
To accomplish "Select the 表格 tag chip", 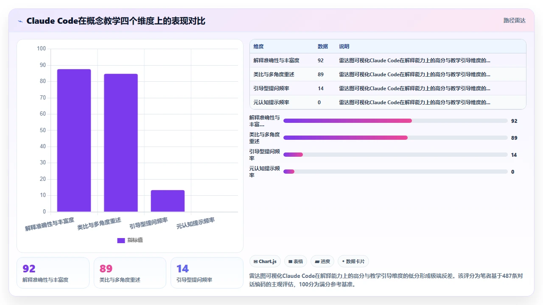I will coord(296,261).
